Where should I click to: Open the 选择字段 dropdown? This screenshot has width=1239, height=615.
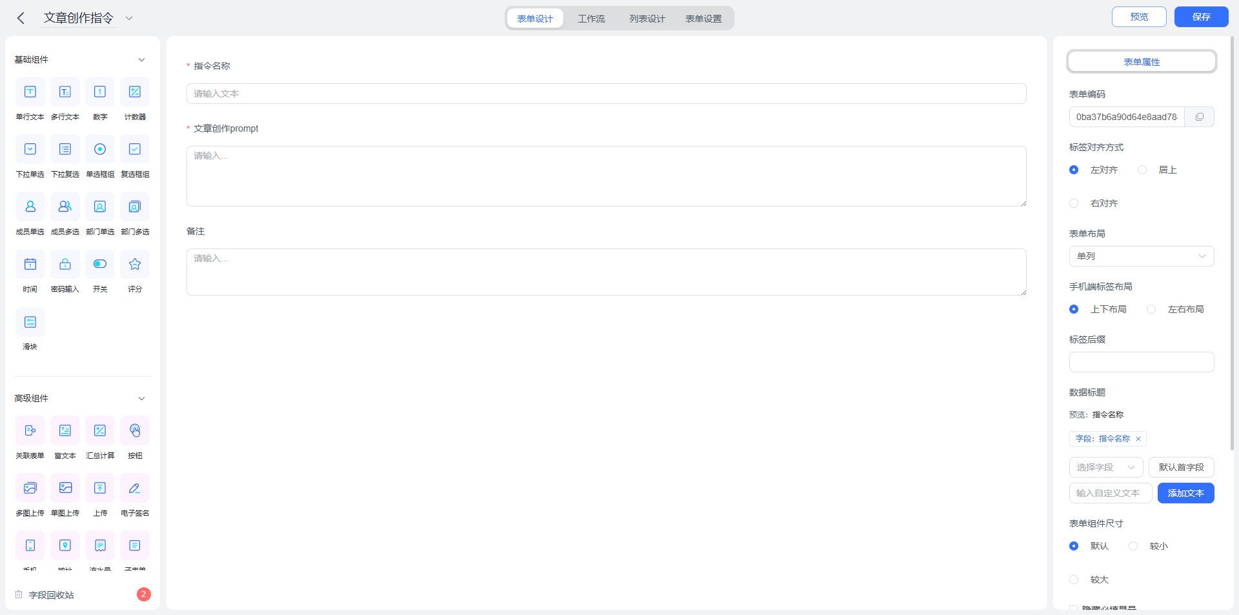click(x=1106, y=467)
